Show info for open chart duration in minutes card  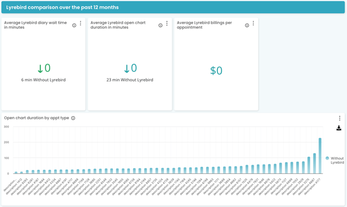(x=161, y=25)
